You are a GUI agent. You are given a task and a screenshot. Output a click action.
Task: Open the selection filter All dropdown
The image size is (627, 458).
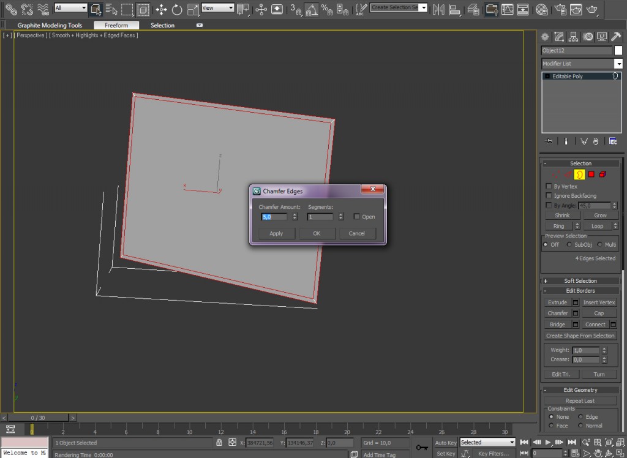(70, 7)
